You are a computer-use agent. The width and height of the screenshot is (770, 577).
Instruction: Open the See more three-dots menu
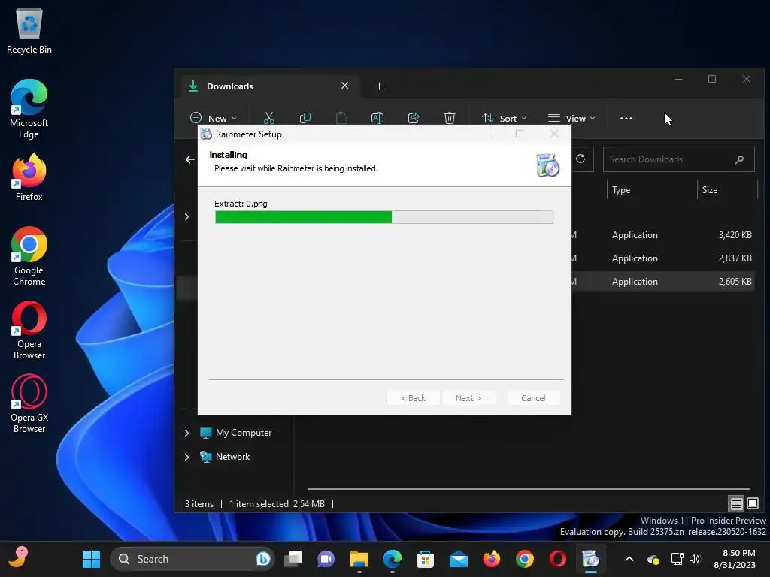tap(626, 118)
